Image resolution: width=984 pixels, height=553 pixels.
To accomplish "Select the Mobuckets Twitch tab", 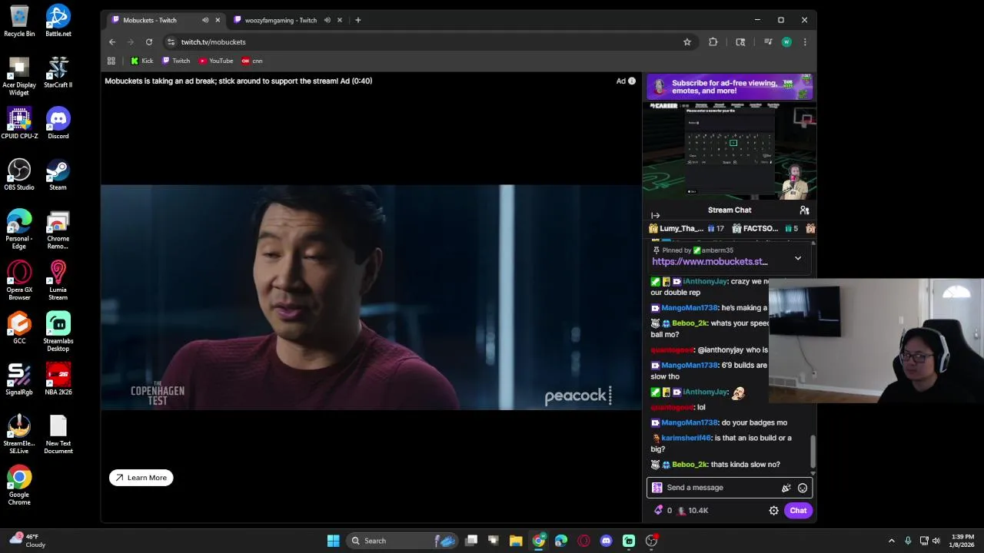I will click(x=150, y=20).
